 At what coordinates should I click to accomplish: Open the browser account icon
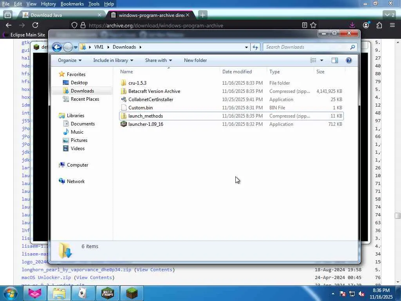[x=366, y=25]
